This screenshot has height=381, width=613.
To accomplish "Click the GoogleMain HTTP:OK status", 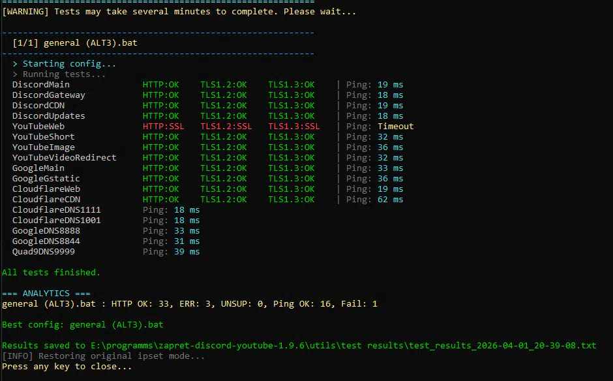I will tap(160, 168).
